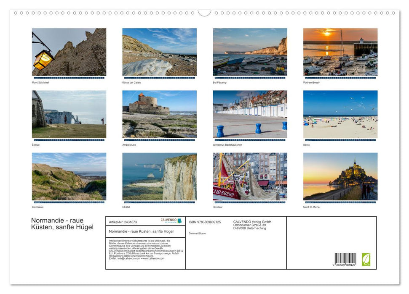Click 'D-82008 Unterhaching' text

250,228
